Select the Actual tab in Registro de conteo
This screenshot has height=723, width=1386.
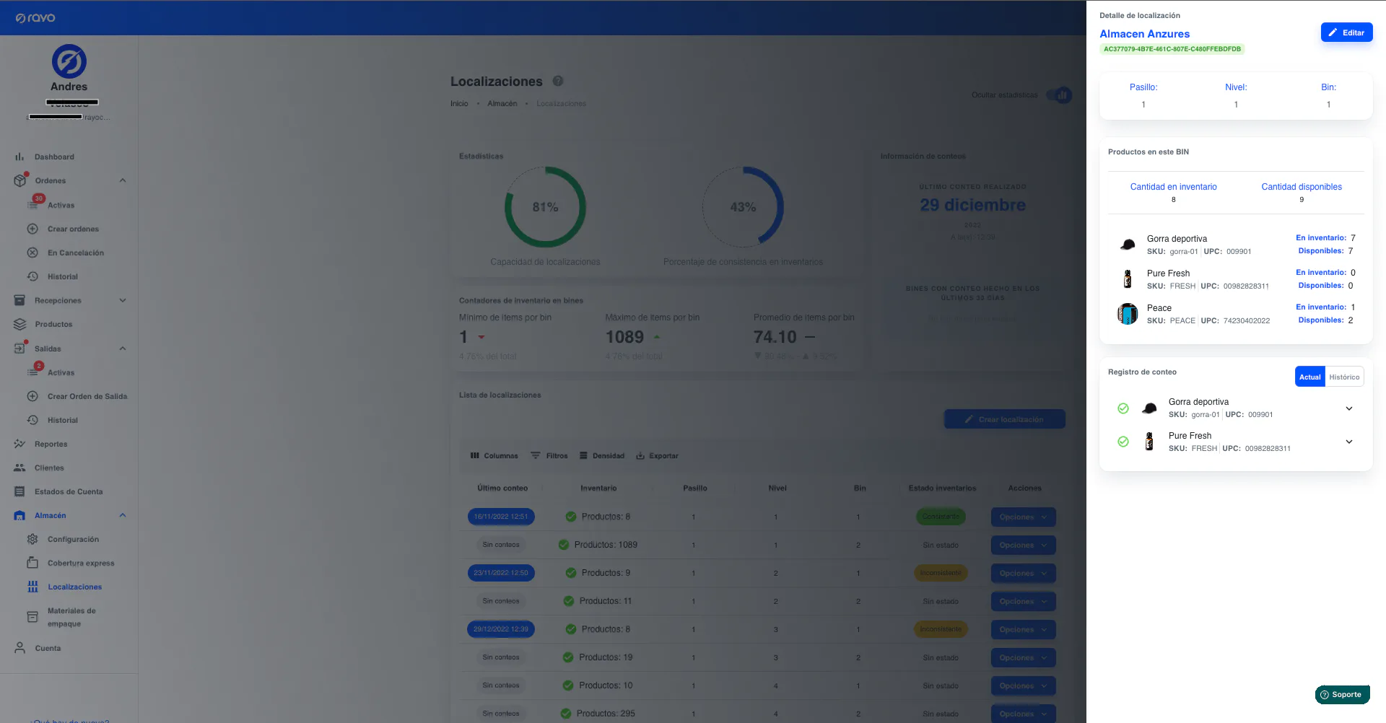1310,377
